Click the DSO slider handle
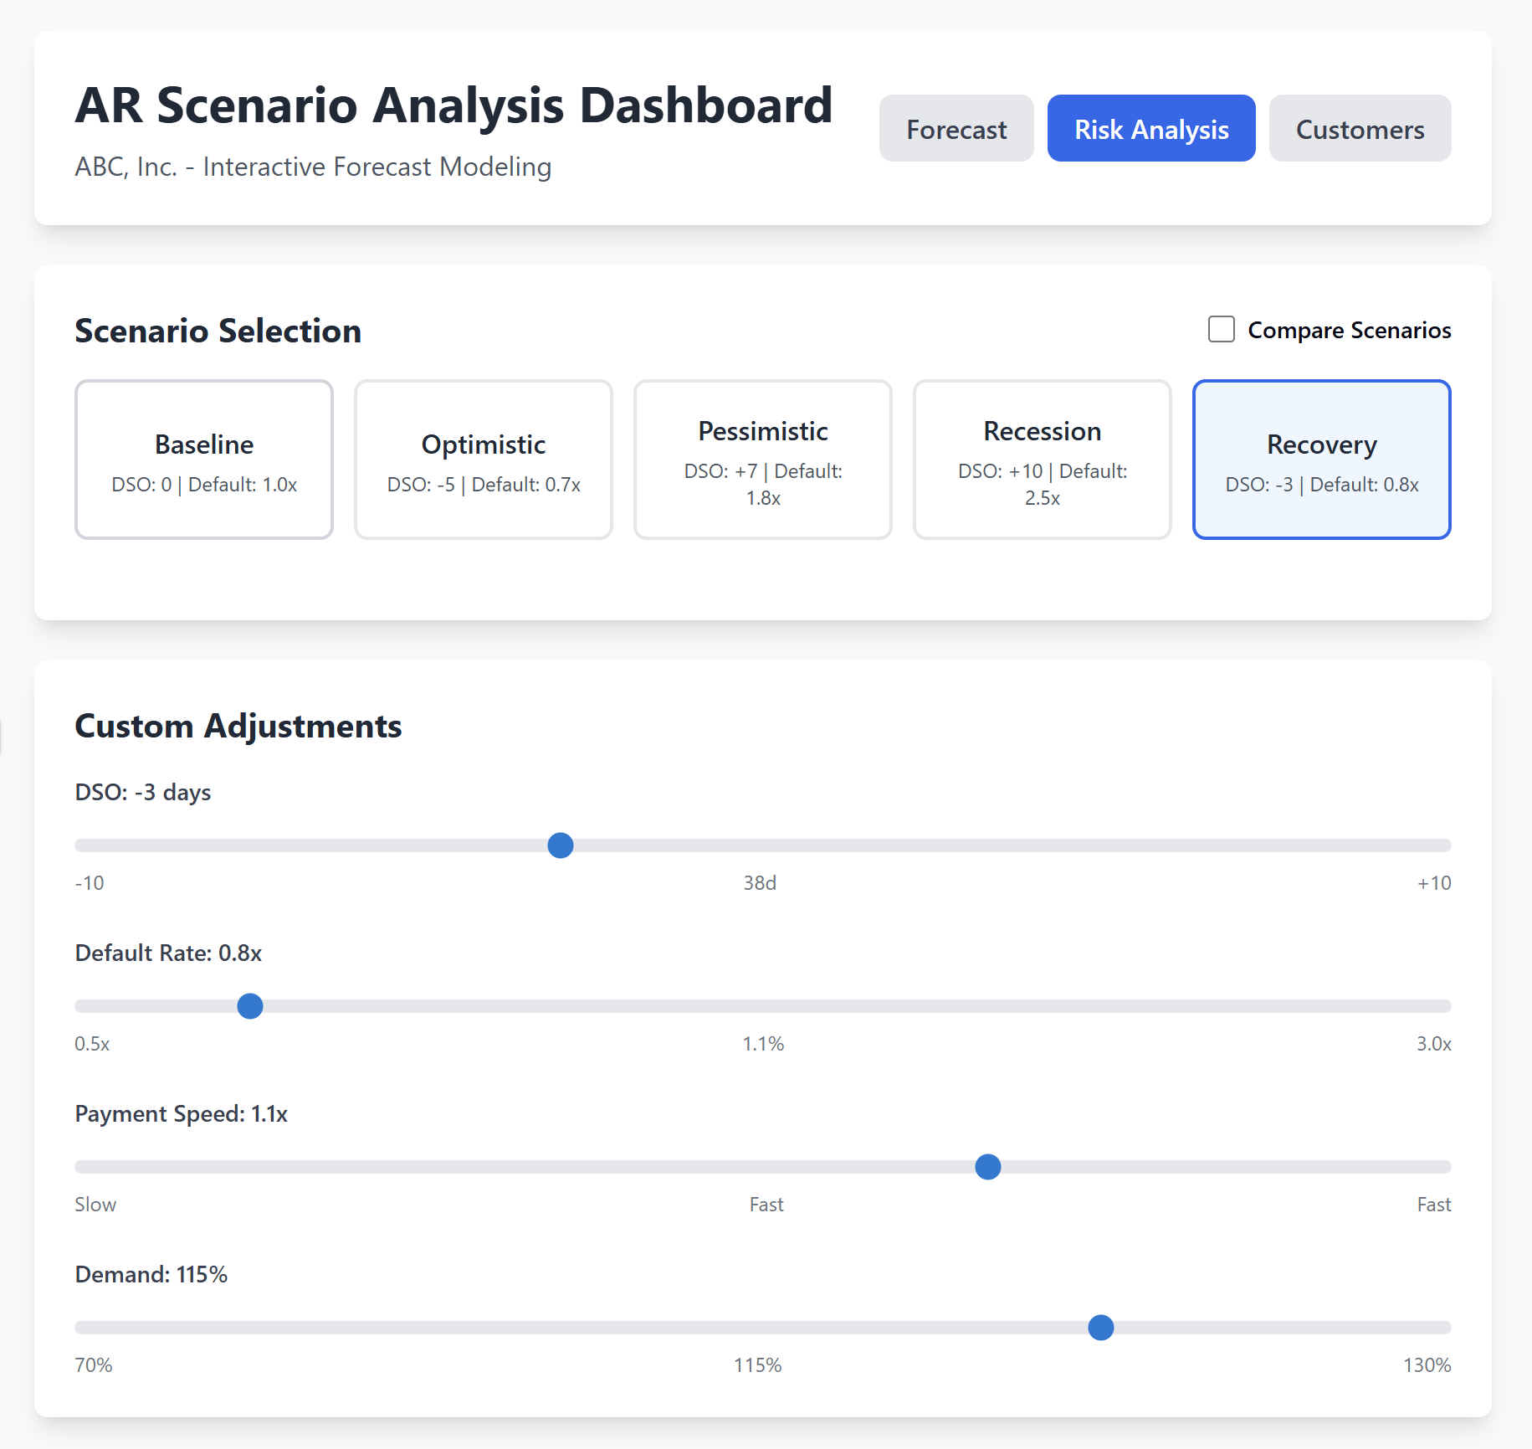1532x1449 pixels. tap(561, 845)
